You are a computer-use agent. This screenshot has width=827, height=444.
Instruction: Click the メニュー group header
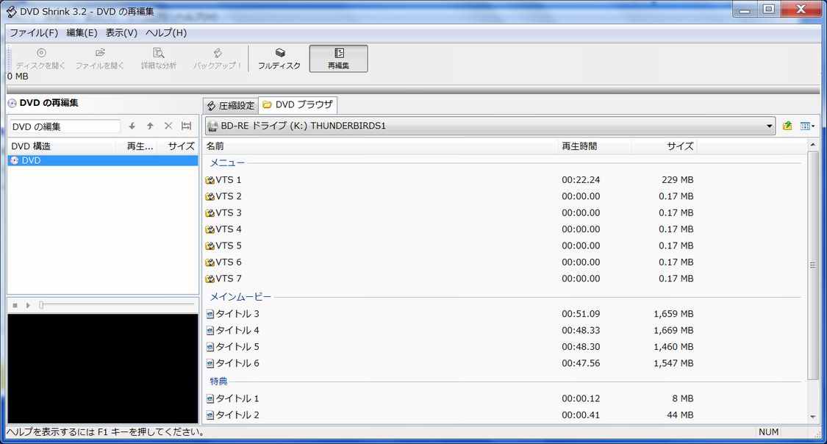(227, 163)
